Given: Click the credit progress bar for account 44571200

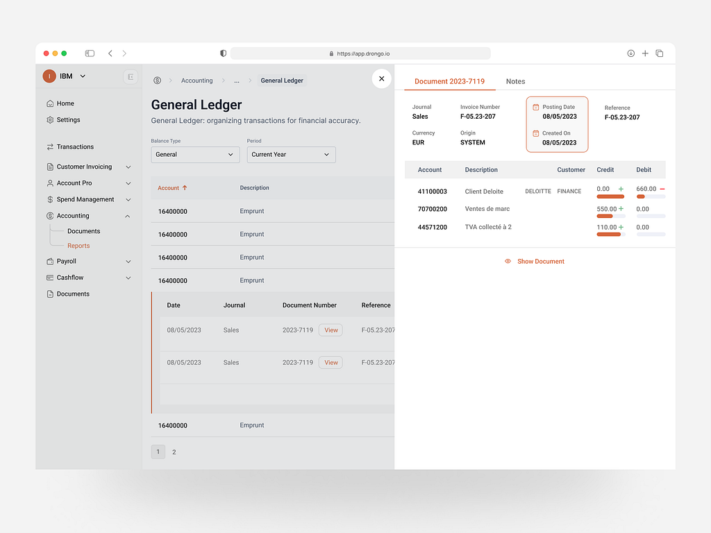Looking at the screenshot, I should 609,235.
